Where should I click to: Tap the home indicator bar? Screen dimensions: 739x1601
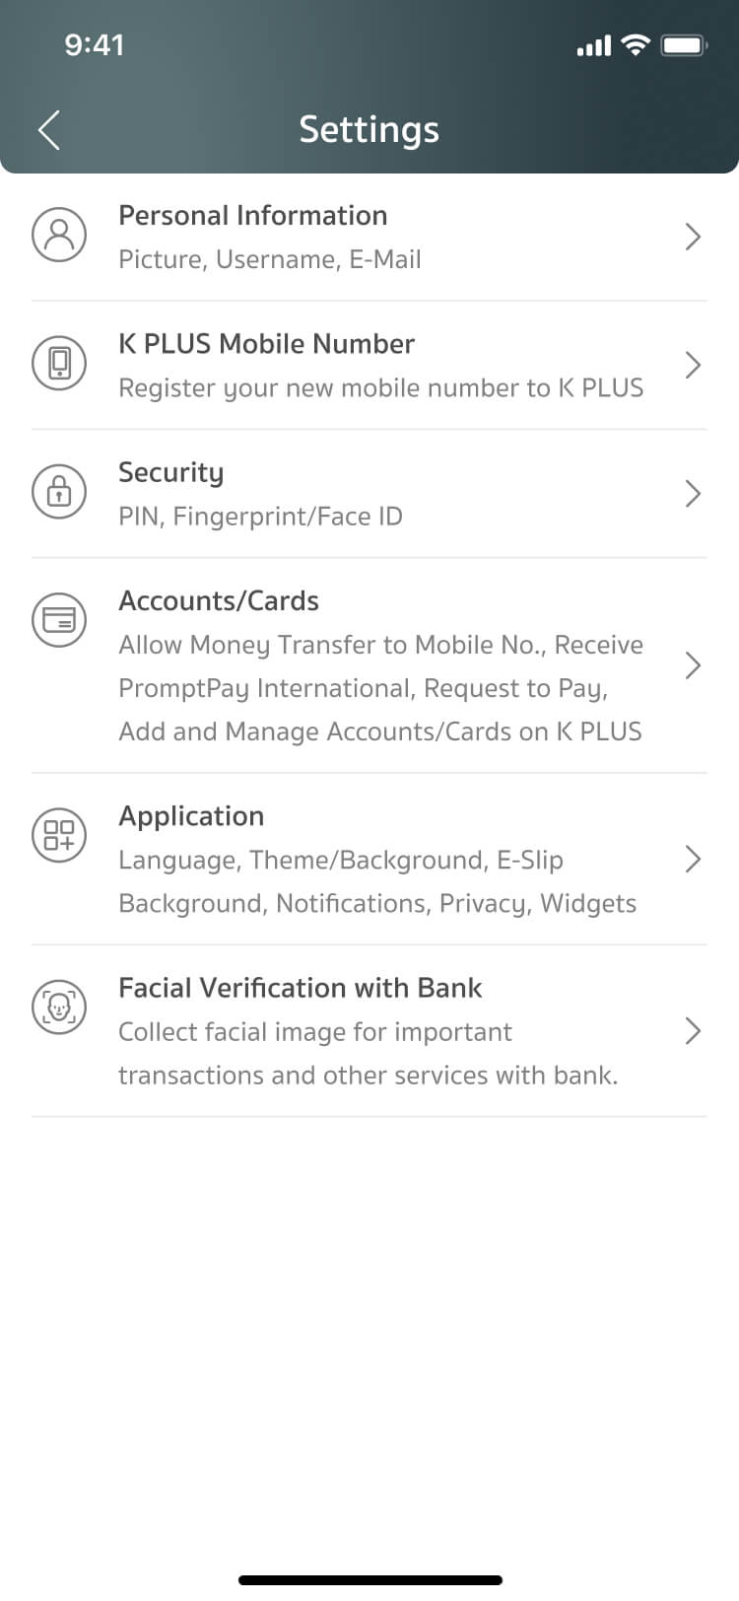point(369,1580)
